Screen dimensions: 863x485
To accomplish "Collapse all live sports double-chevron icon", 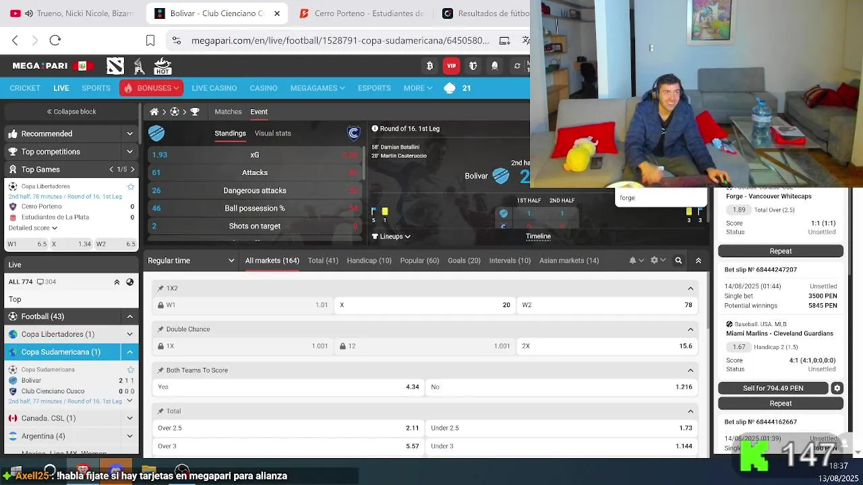I will coord(117,282).
